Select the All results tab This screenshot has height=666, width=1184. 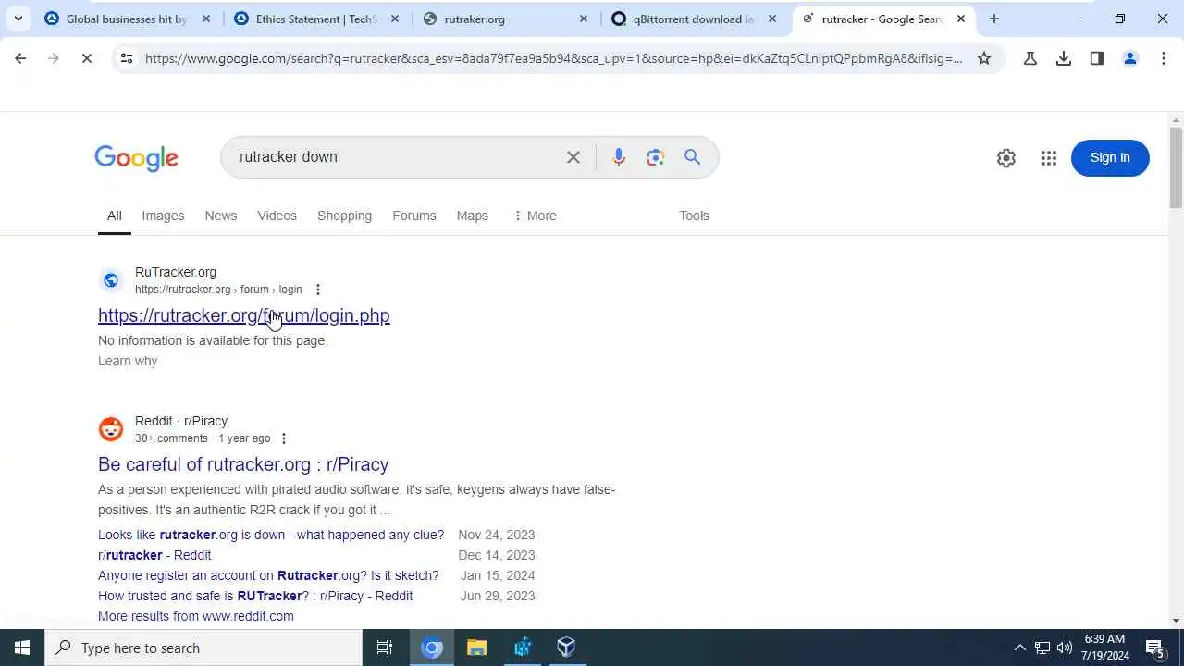pyautogui.click(x=114, y=216)
